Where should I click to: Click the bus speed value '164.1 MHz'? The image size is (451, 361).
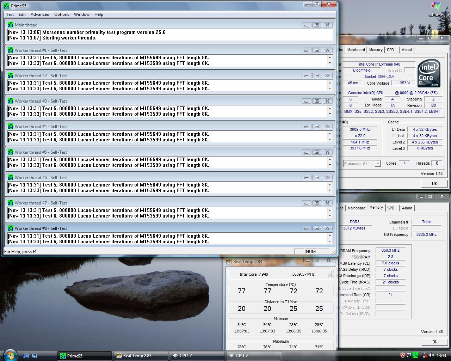(x=360, y=142)
